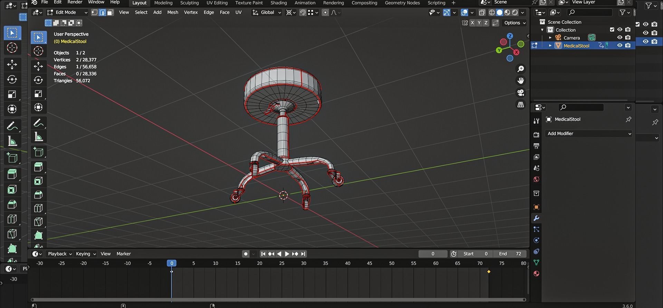663x308 pixels.
Task: Select the Extrude Region tool in front viewport toolbar
Action: point(38,167)
